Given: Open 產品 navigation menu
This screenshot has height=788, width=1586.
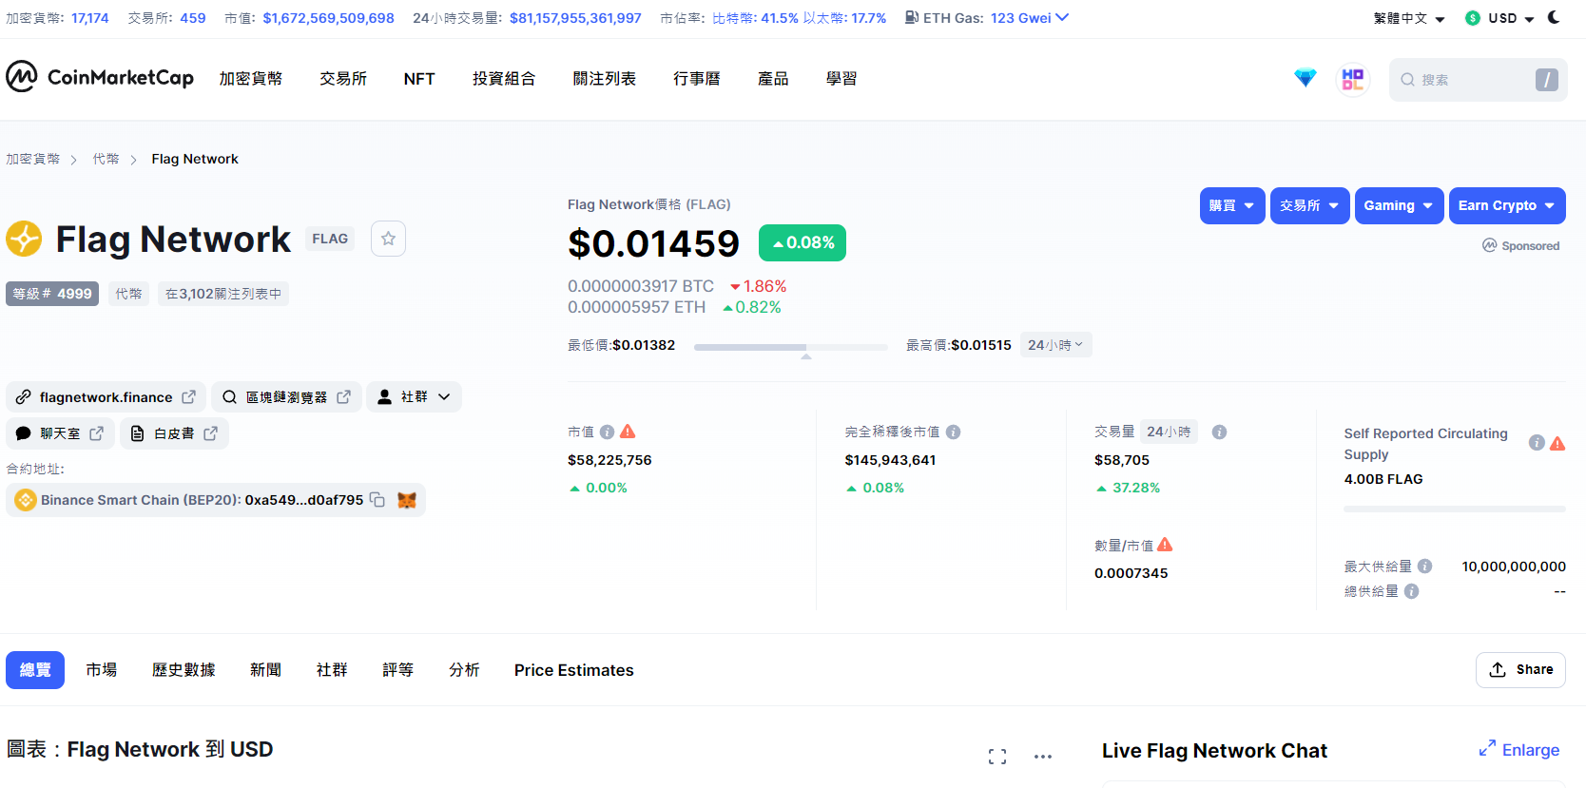Looking at the screenshot, I should tap(773, 79).
